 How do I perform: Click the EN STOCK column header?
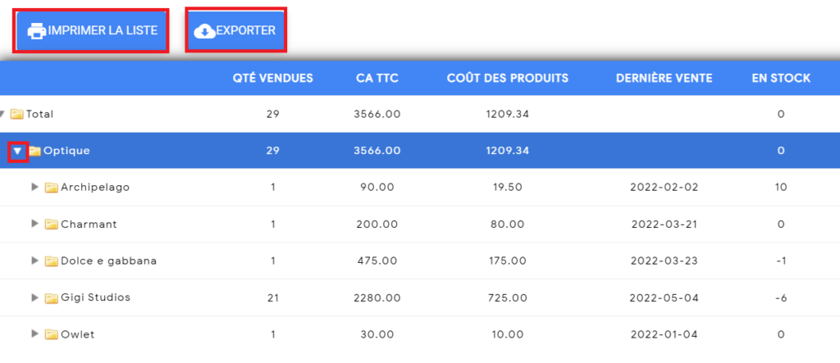(781, 78)
